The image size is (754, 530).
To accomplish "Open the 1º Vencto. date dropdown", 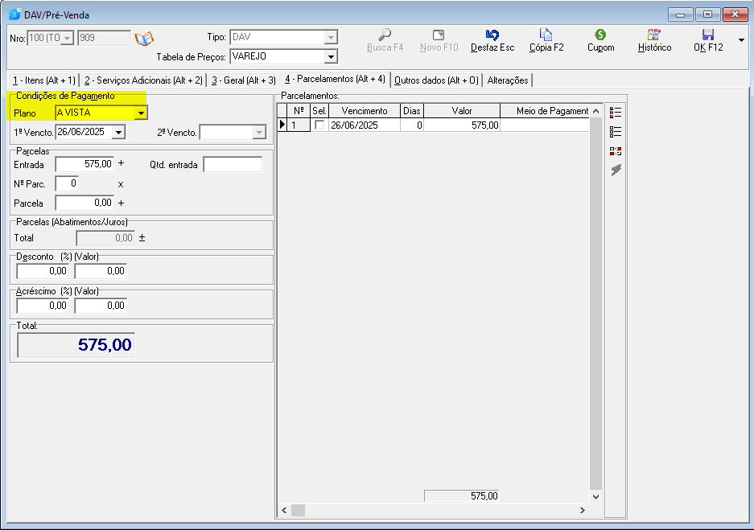I will coord(119,132).
